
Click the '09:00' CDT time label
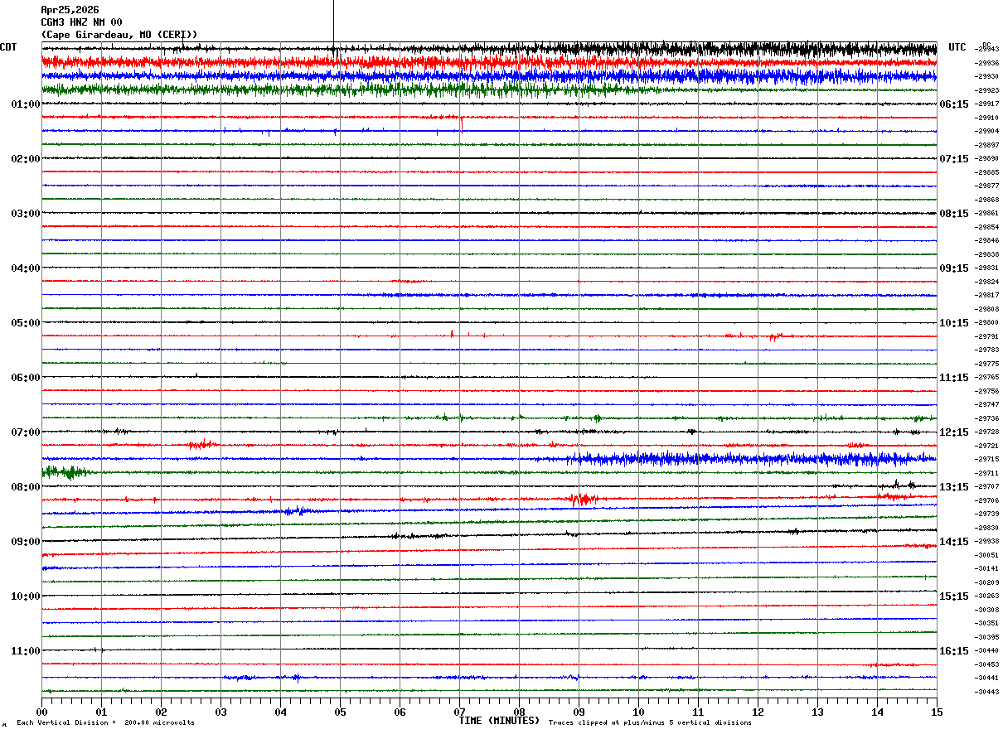tap(26, 542)
